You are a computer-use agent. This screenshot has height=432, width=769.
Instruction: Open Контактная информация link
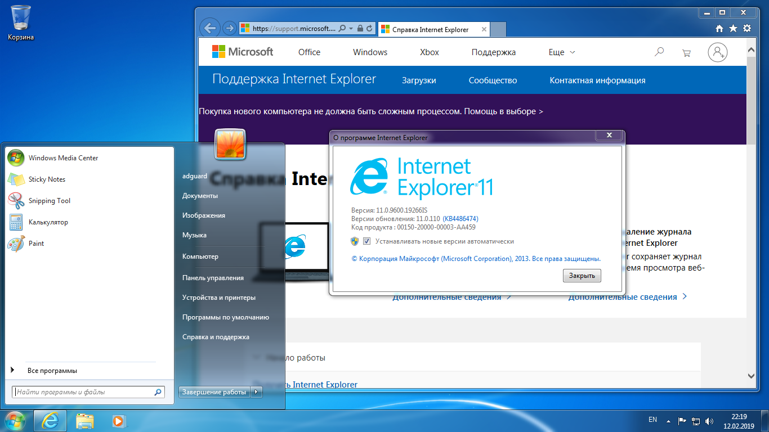tap(597, 80)
